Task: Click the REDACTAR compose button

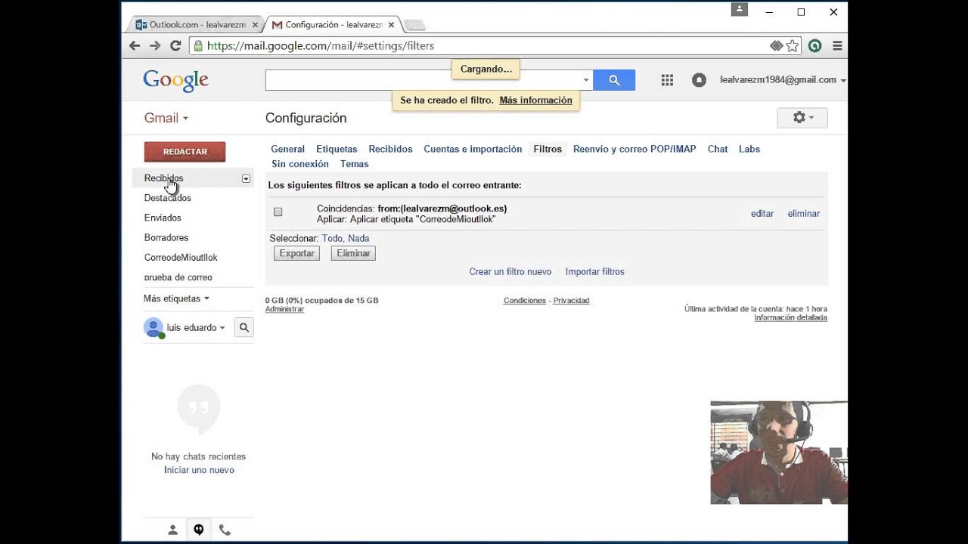Action: (x=185, y=152)
